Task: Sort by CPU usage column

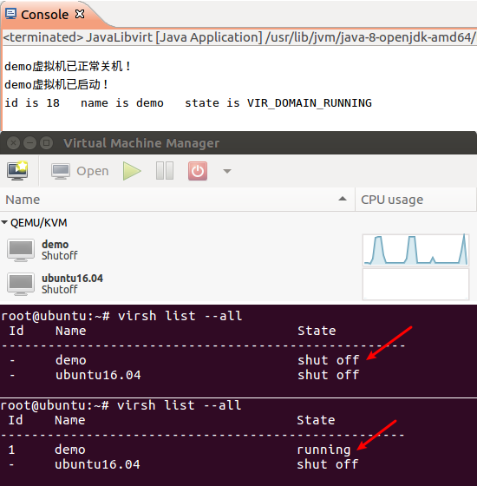Action: 415,200
